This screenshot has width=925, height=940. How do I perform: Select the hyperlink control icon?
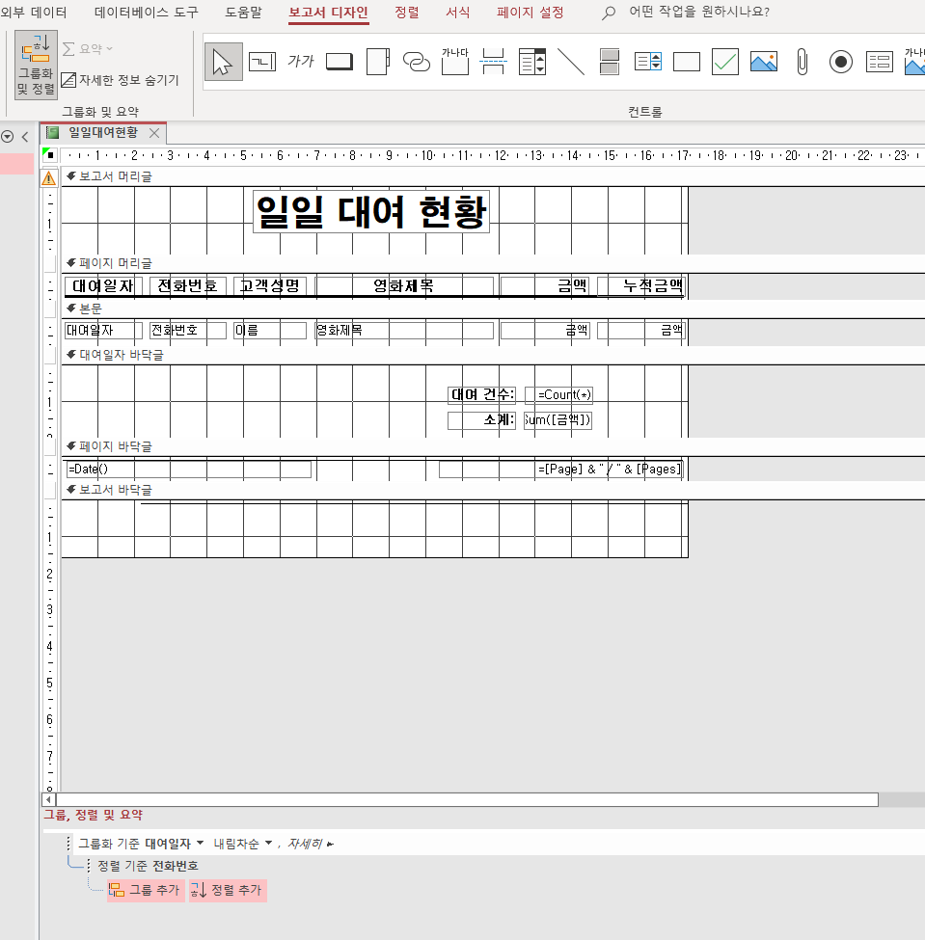tap(417, 62)
